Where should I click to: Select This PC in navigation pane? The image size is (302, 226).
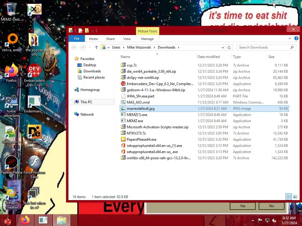coord(92,102)
